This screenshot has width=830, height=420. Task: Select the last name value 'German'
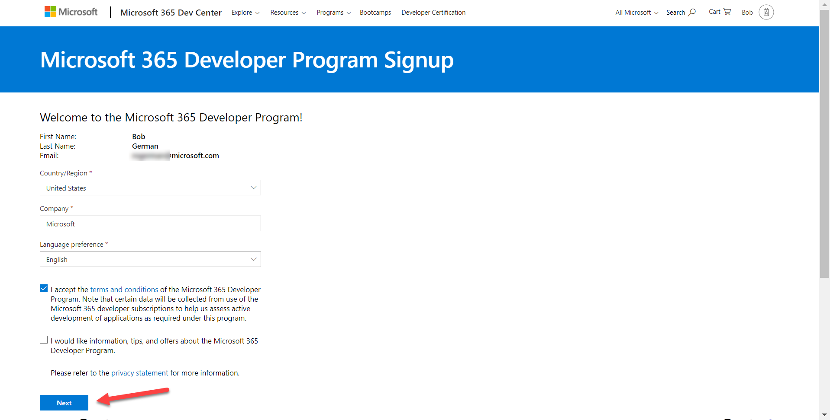pyautogui.click(x=145, y=146)
